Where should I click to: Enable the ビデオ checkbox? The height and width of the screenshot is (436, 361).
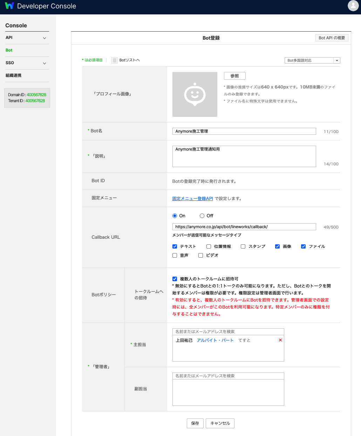(x=200, y=255)
